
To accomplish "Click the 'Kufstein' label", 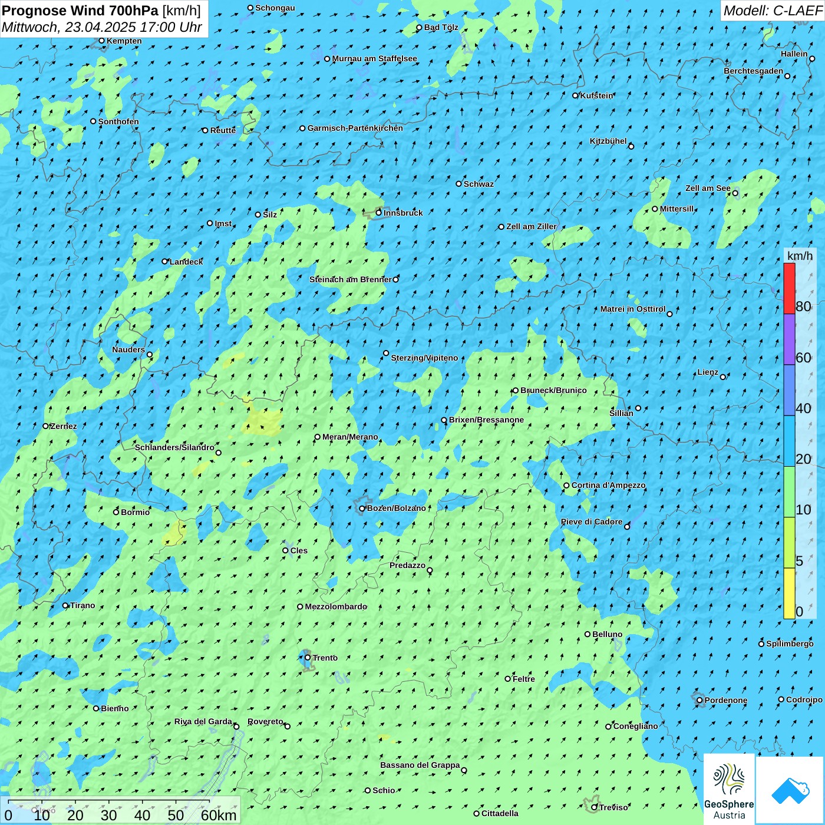I will 596,95.
